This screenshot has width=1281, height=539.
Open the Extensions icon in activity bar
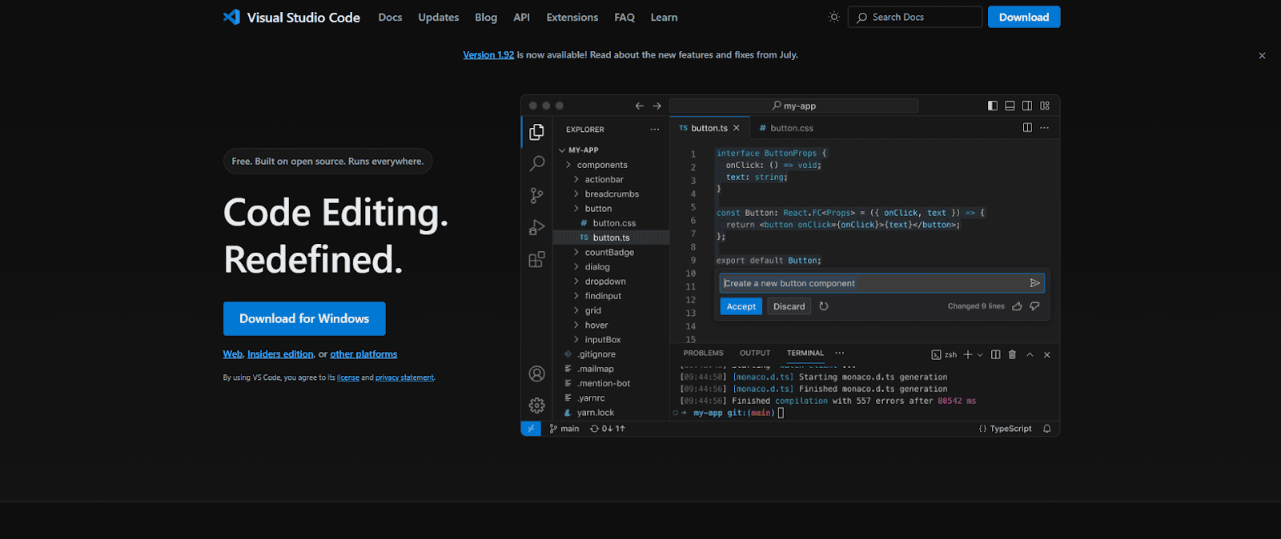[536, 259]
